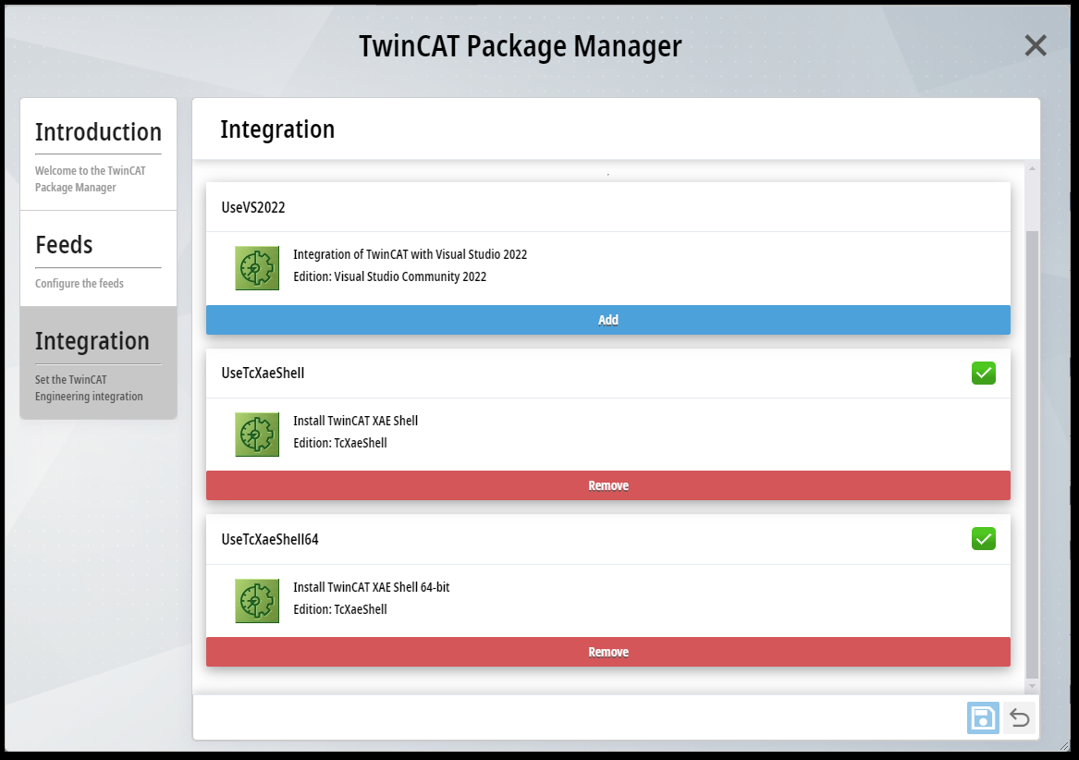This screenshot has width=1079, height=760.
Task: Toggle the green checkmark on UseTcXaeShell64
Action: tap(984, 539)
